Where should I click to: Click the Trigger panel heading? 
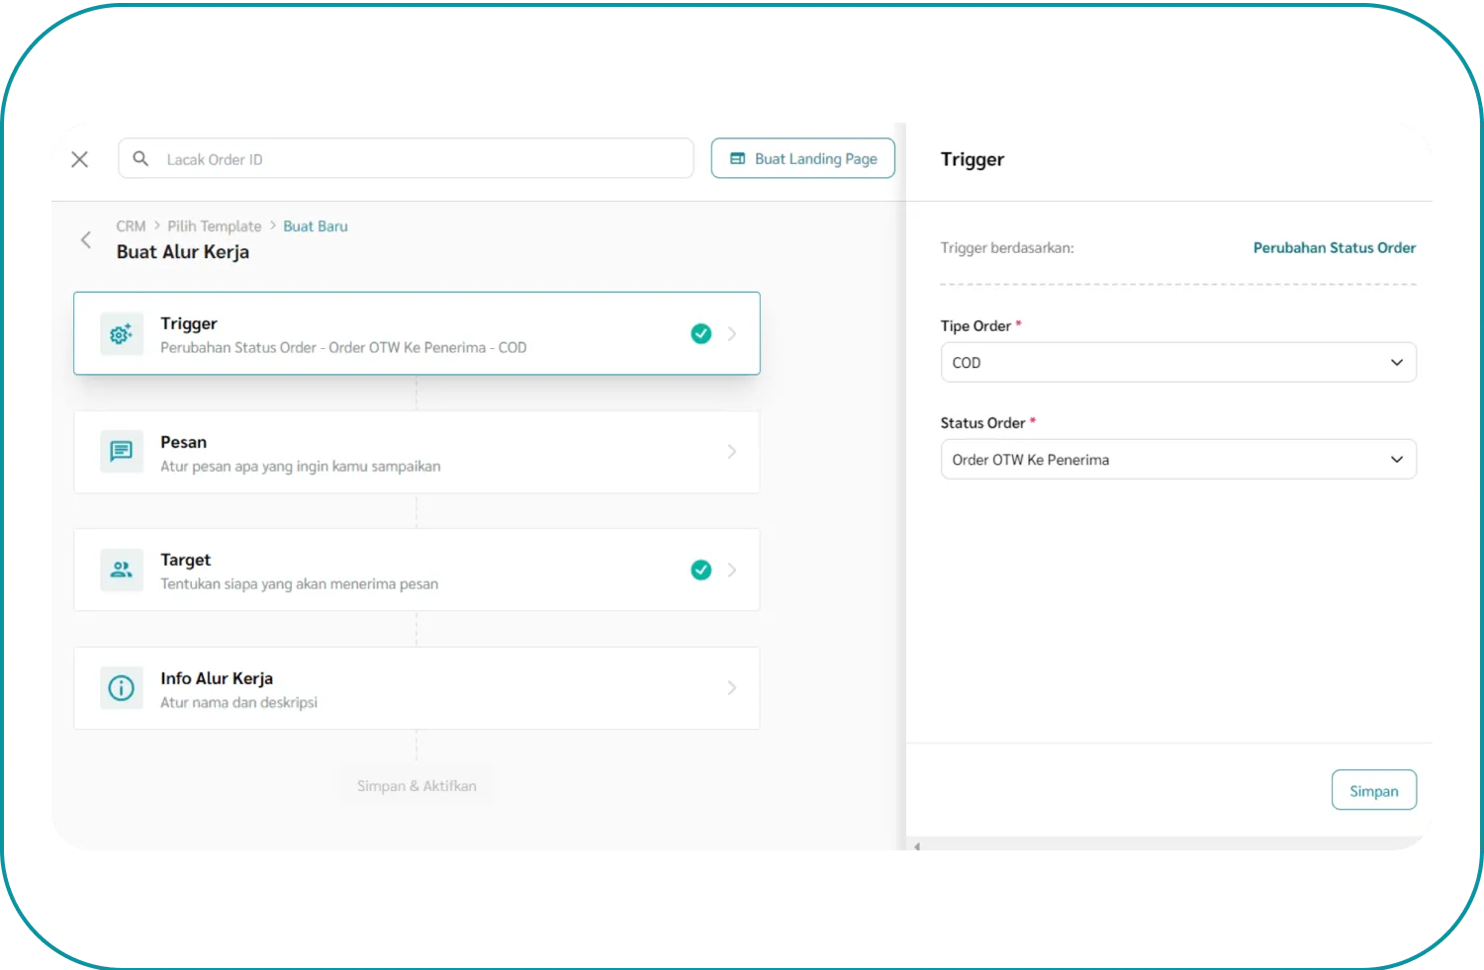[x=973, y=159]
